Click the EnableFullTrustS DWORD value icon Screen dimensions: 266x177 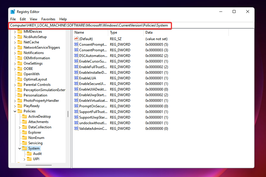(76, 67)
